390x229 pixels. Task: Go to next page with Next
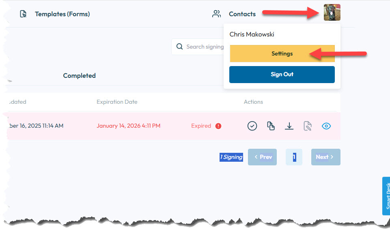[x=325, y=157]
